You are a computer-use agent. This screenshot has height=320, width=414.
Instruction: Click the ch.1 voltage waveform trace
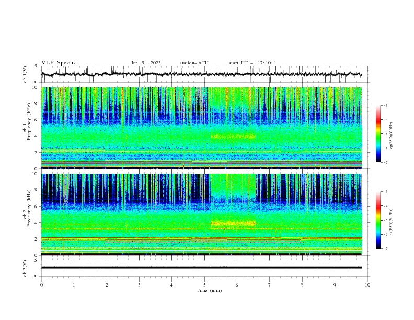point(201,74)
